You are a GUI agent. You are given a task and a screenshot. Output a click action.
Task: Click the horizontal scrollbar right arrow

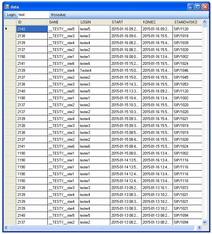tap(199, 228)
